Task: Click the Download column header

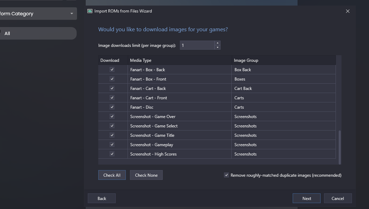Action: pos(113,60)
